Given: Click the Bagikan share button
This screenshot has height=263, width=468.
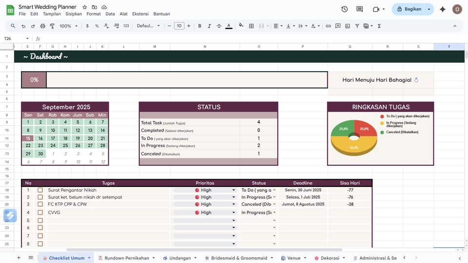Looking at the screenshot, I should [x=409, y=9].
